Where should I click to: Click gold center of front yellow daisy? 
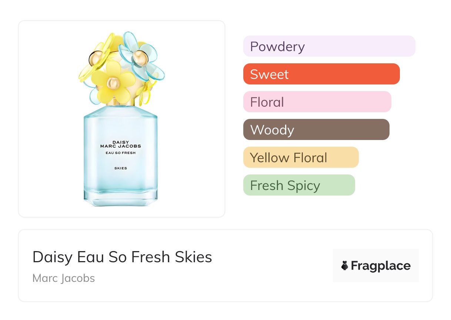click(x=113, y=83)
